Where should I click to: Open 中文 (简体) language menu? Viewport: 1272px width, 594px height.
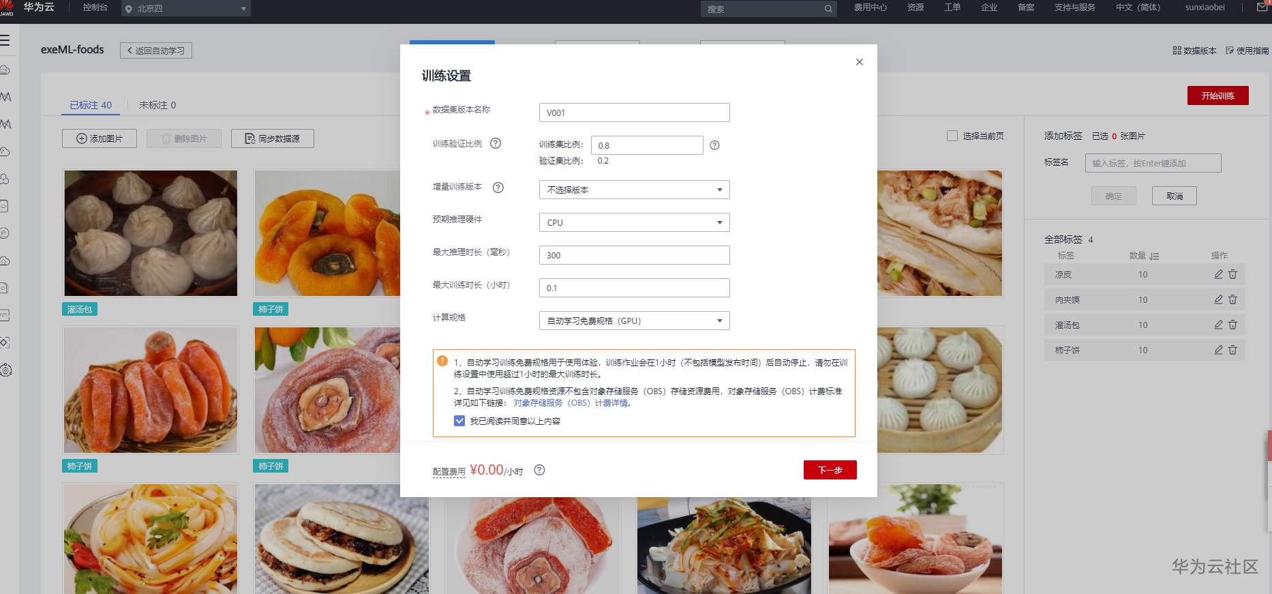click(x=1138, y=8)
